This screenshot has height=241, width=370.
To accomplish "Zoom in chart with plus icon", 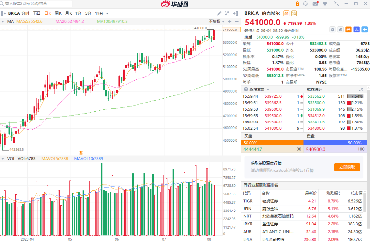I will 230,22.
